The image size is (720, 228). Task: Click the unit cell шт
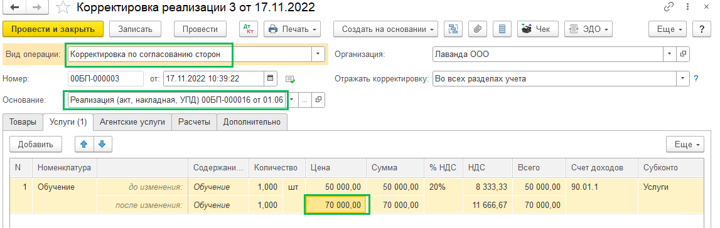point(293,187)
